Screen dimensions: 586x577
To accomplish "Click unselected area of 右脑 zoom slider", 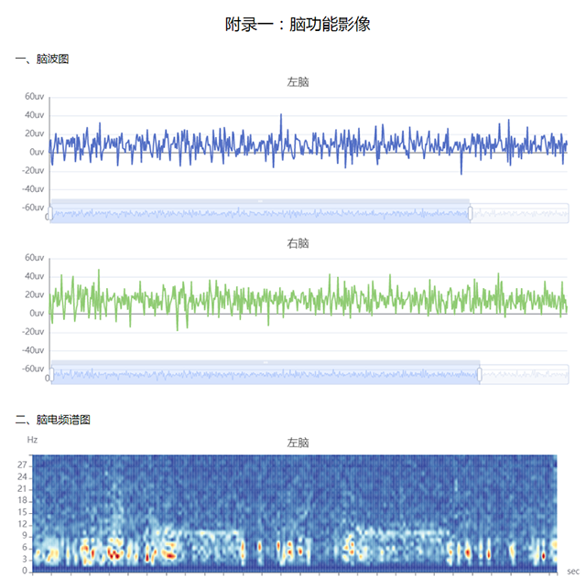I will click(525, 374).
